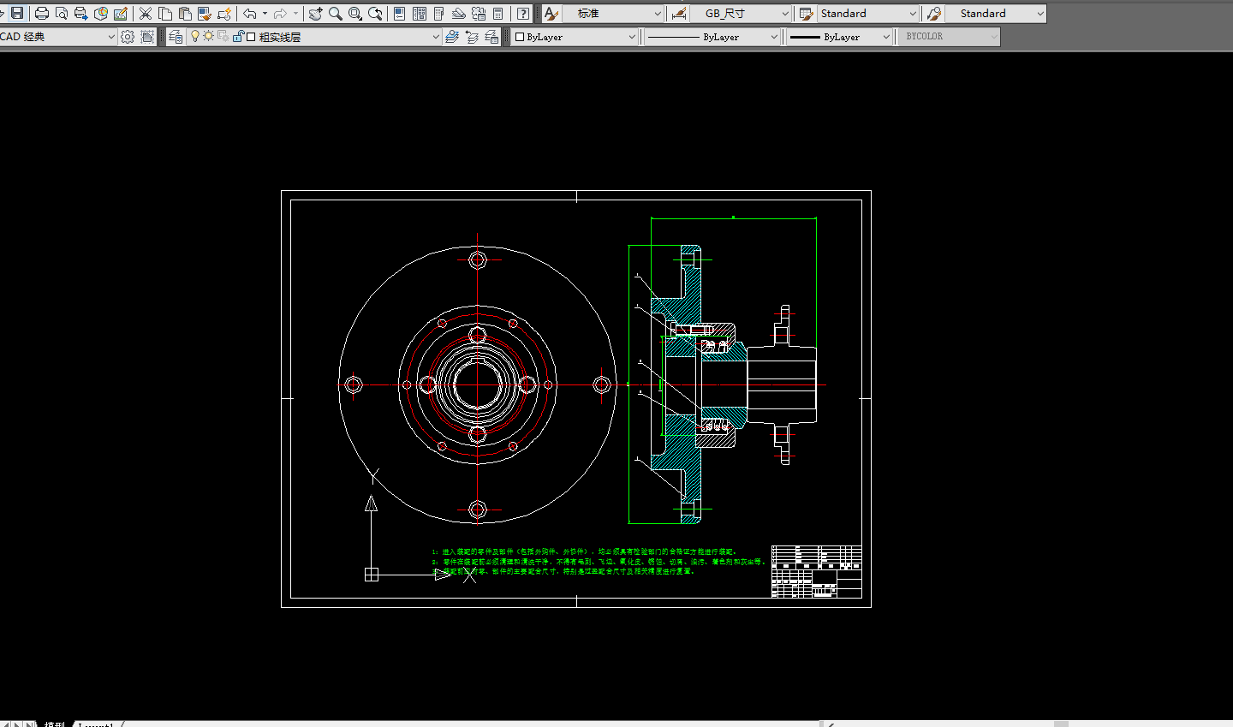Click the Layer Previous icon
Screen dimensions: 1233x727
click(x=472, y=37)
